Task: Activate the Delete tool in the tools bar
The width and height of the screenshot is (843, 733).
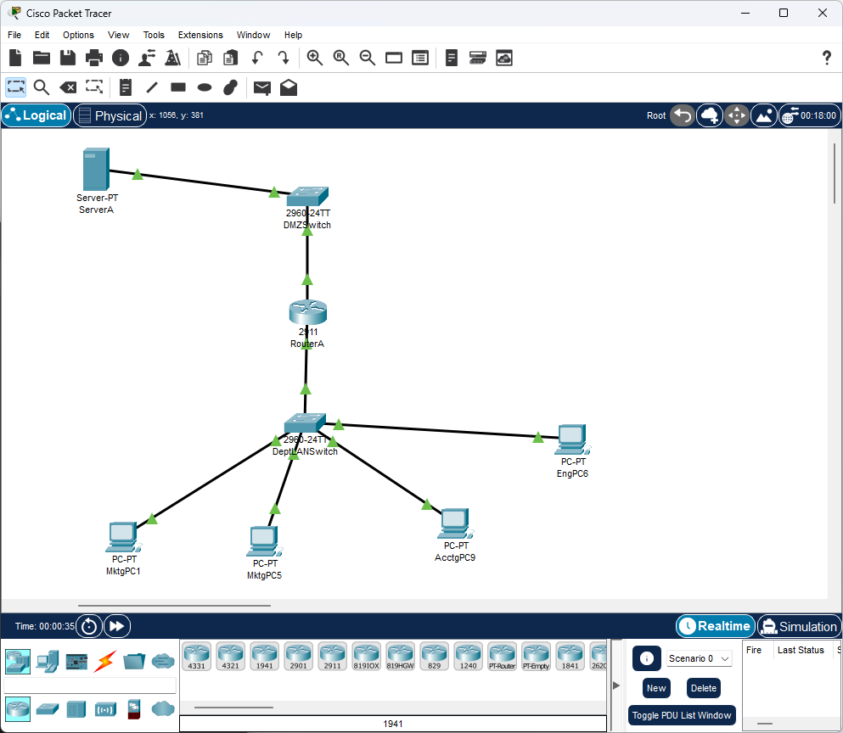Action: tap(68, 87)
